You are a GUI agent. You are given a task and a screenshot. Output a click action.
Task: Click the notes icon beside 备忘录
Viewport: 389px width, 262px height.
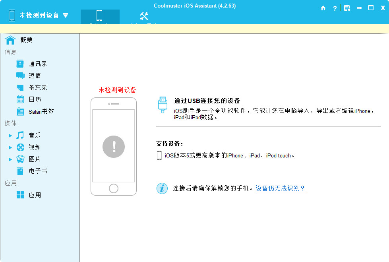[20, 87]
